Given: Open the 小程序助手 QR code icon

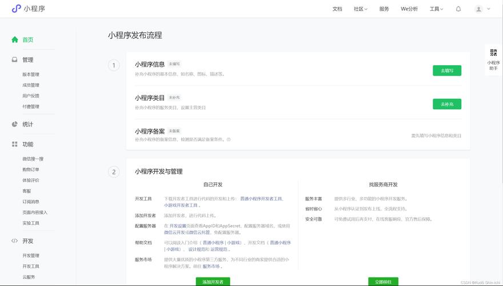Looking at the screenshot, I should coord(493,52).
